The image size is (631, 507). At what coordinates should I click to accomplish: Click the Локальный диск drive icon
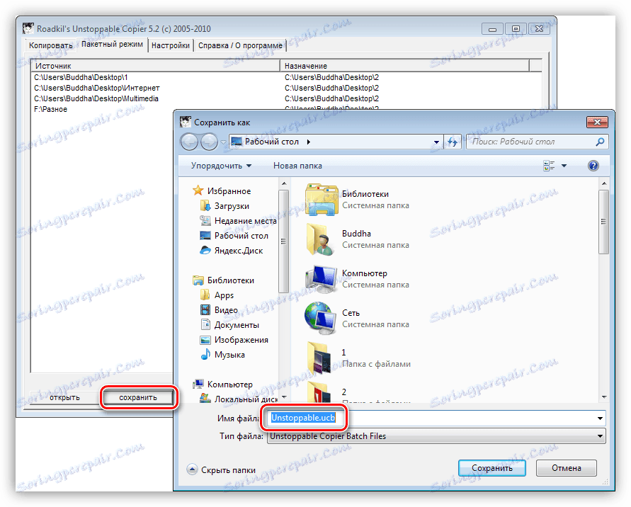[205, 399]
